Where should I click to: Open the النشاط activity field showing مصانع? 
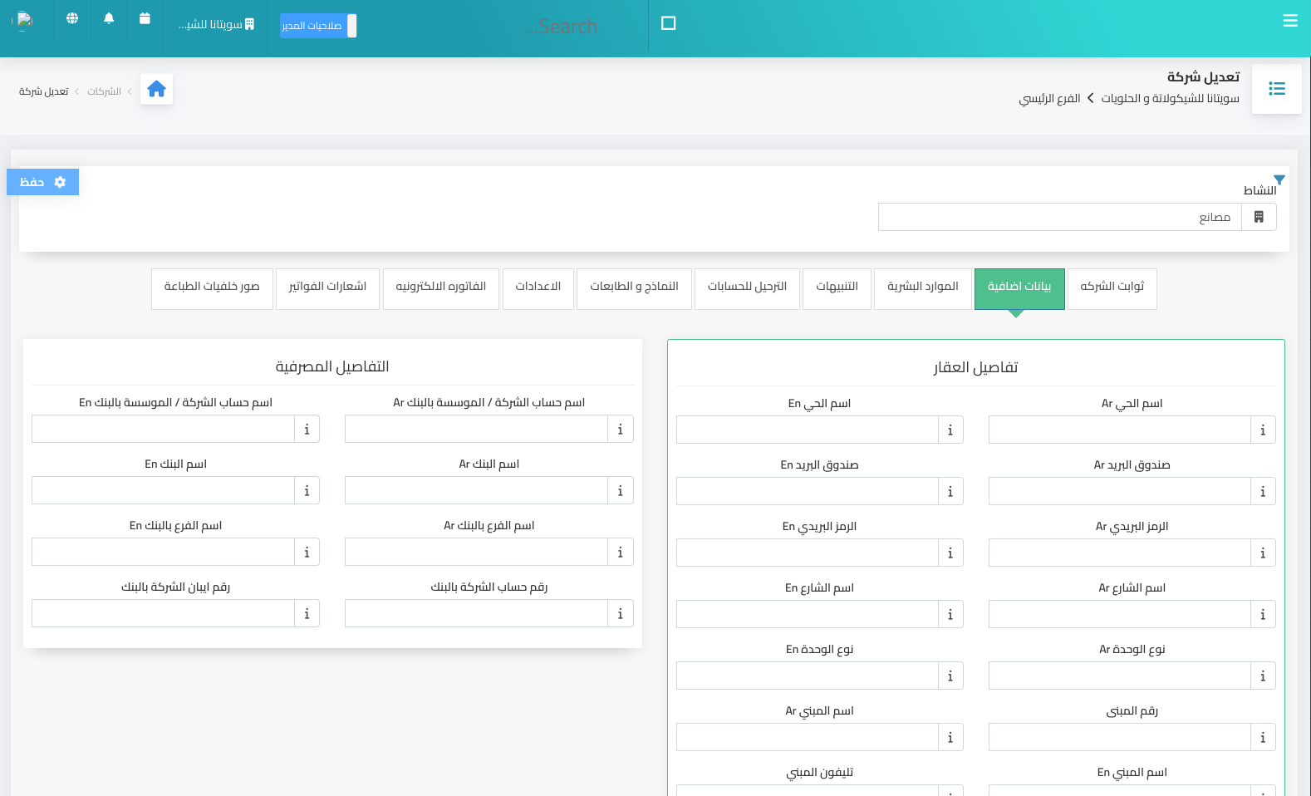point(1059,217)
